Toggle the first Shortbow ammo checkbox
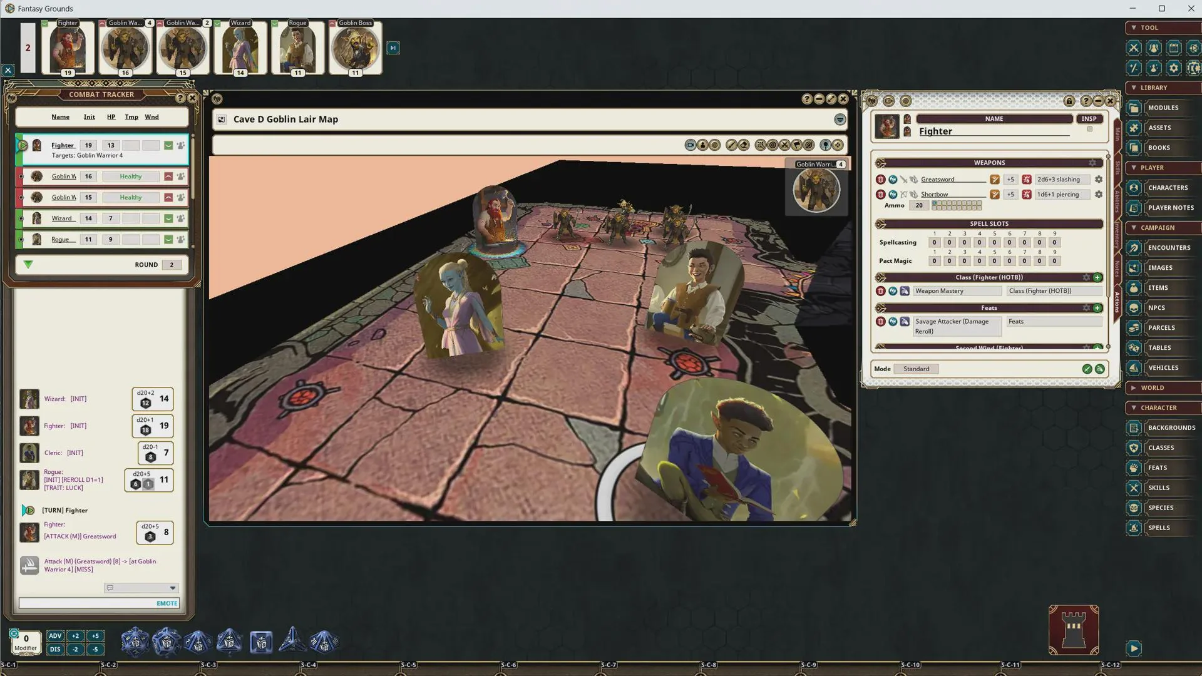 point(935,203)
